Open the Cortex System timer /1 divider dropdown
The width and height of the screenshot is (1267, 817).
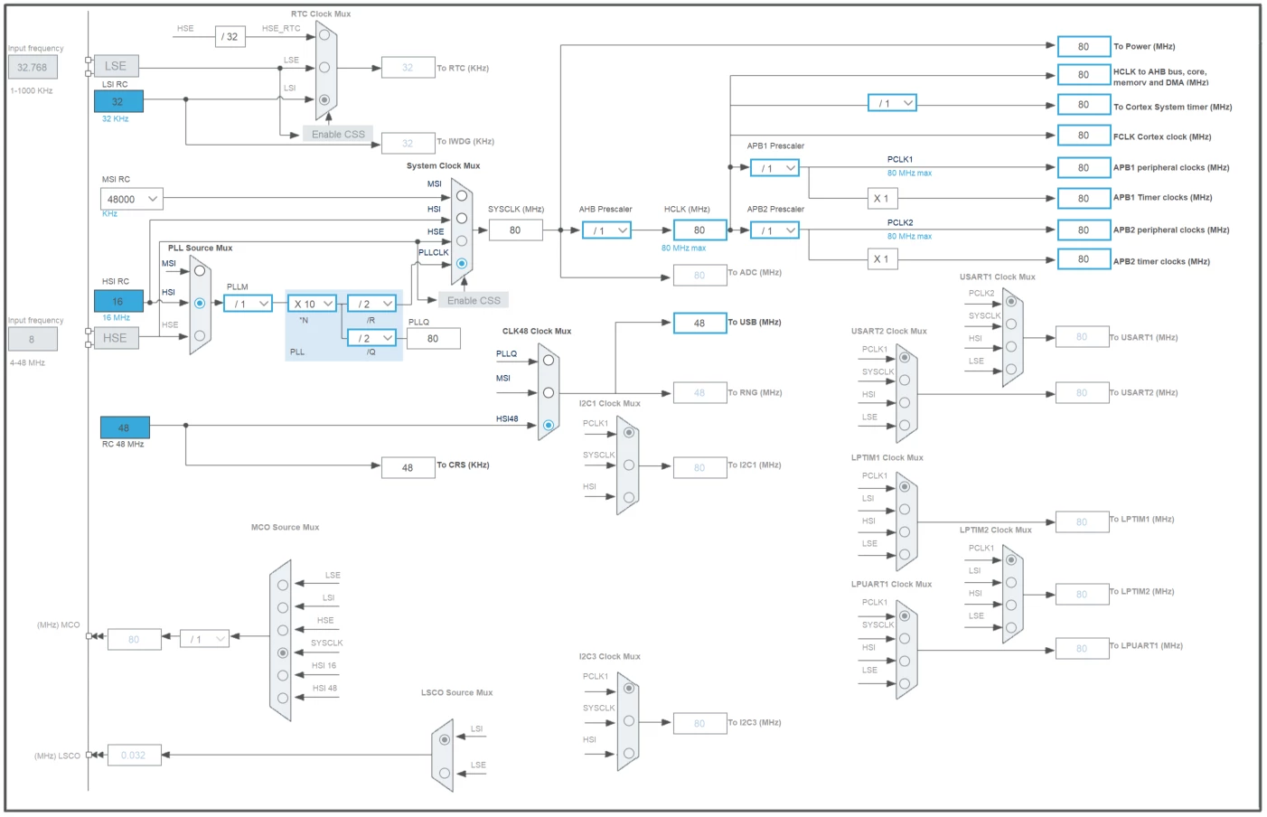892,103
